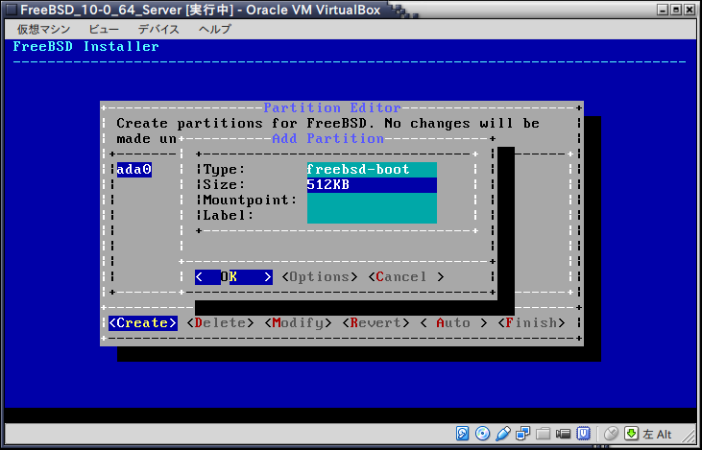The height and width of the screenshot is (450, 702).
Task: Cancel the Add Partition dialog
Action: [405, 277]
